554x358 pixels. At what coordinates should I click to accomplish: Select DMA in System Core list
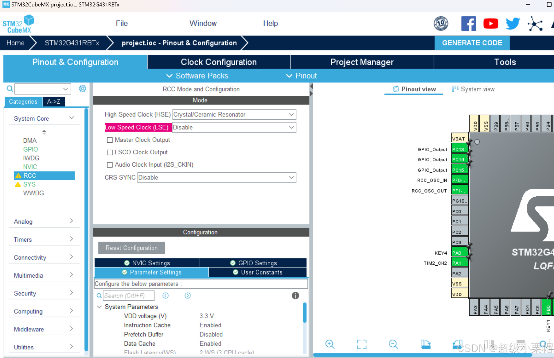point(30,141)
